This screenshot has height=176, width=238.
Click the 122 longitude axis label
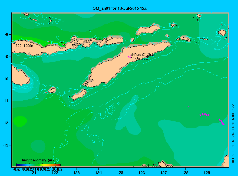(x=55, y=173)
